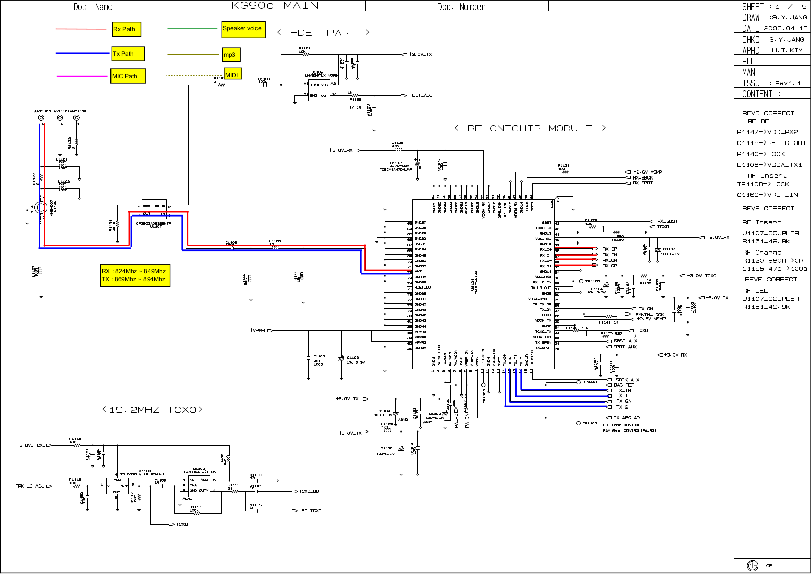
Task: Click the ISSUE : Rev1.1 field
Action: (x=772, y=83)
